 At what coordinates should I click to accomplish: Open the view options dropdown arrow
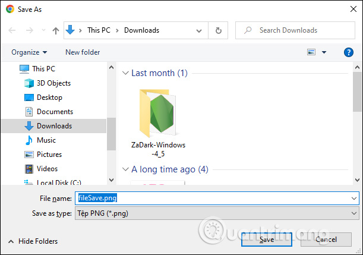click(x=324, y=52)
